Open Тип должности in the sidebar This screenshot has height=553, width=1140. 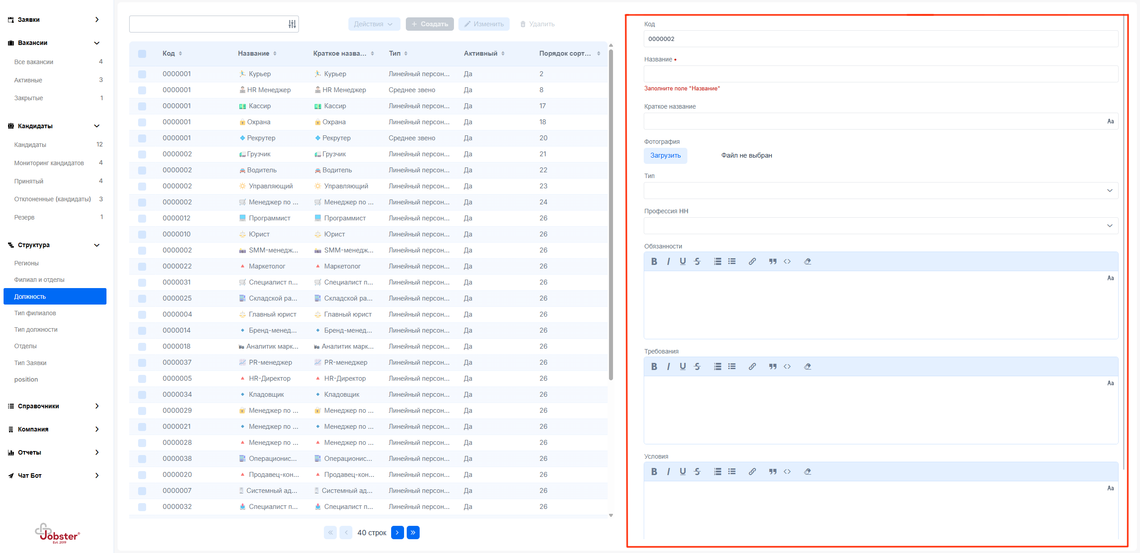tap(36, 329)
